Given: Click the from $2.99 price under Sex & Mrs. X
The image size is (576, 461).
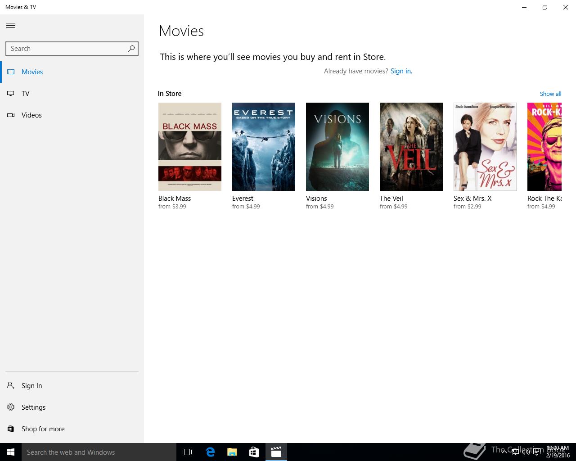Looking at the screenshot, I should tap(468, 207).
